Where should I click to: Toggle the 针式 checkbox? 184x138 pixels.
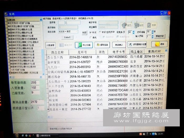click(90, 32)
